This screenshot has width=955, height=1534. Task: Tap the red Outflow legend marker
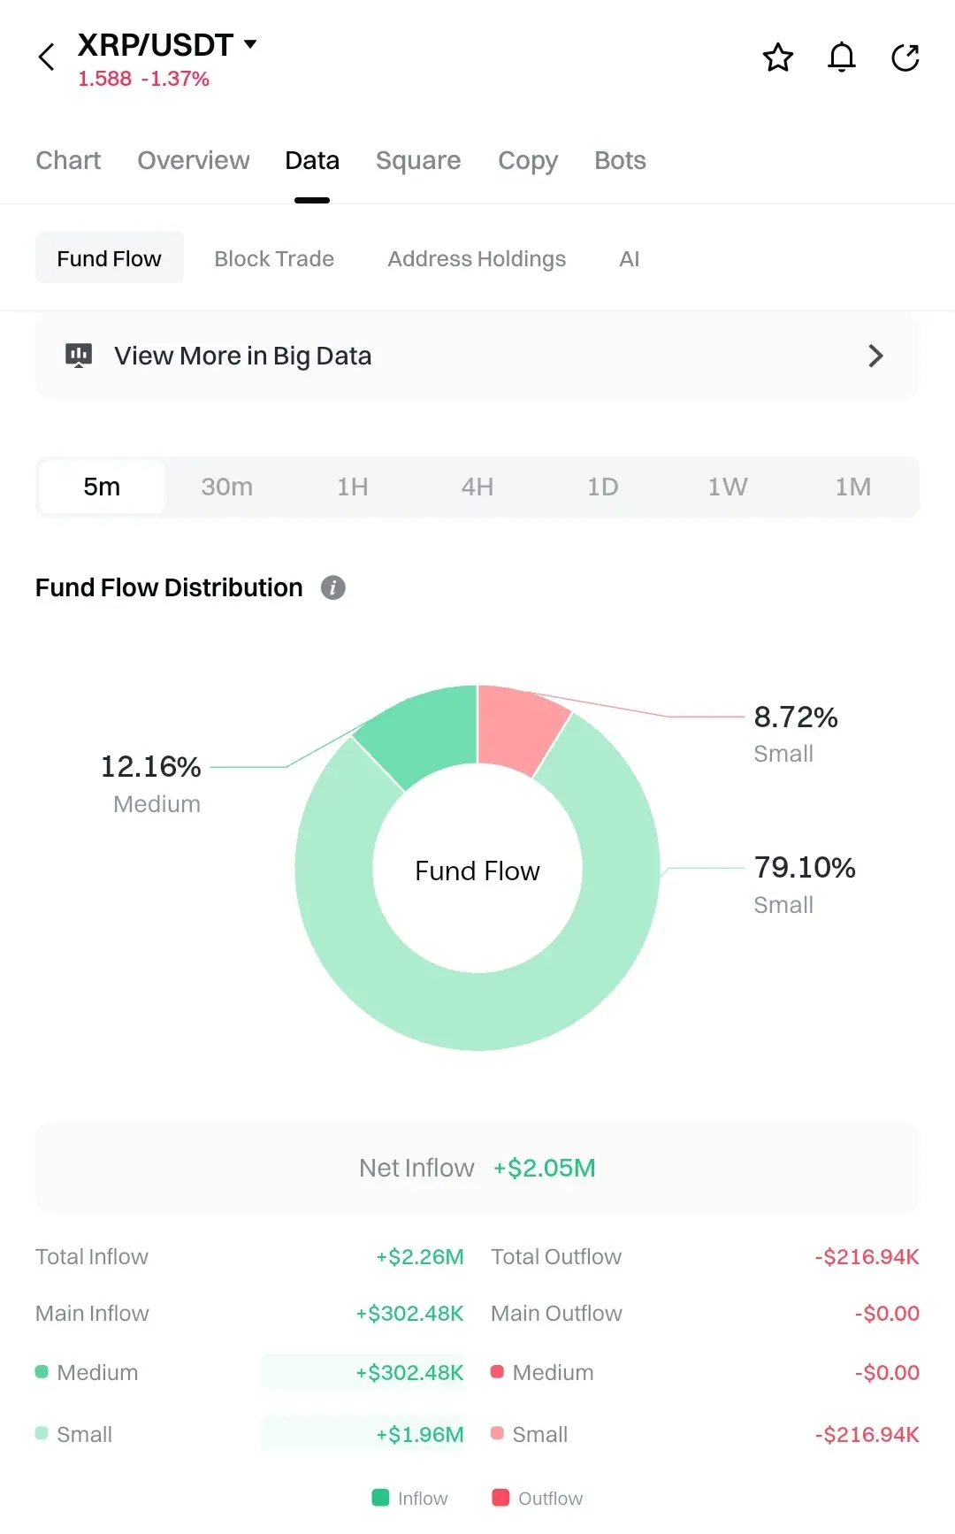pyautogui.click(x=500, y=1498)
